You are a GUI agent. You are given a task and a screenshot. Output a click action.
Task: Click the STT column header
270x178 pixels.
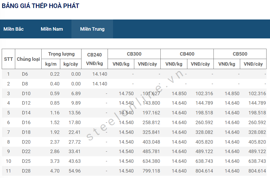(x=8, y=59)
